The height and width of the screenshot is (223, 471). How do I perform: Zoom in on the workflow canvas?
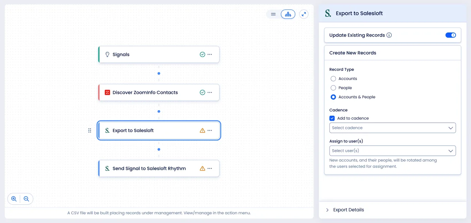pyautogui.click(x=14, y=199)
